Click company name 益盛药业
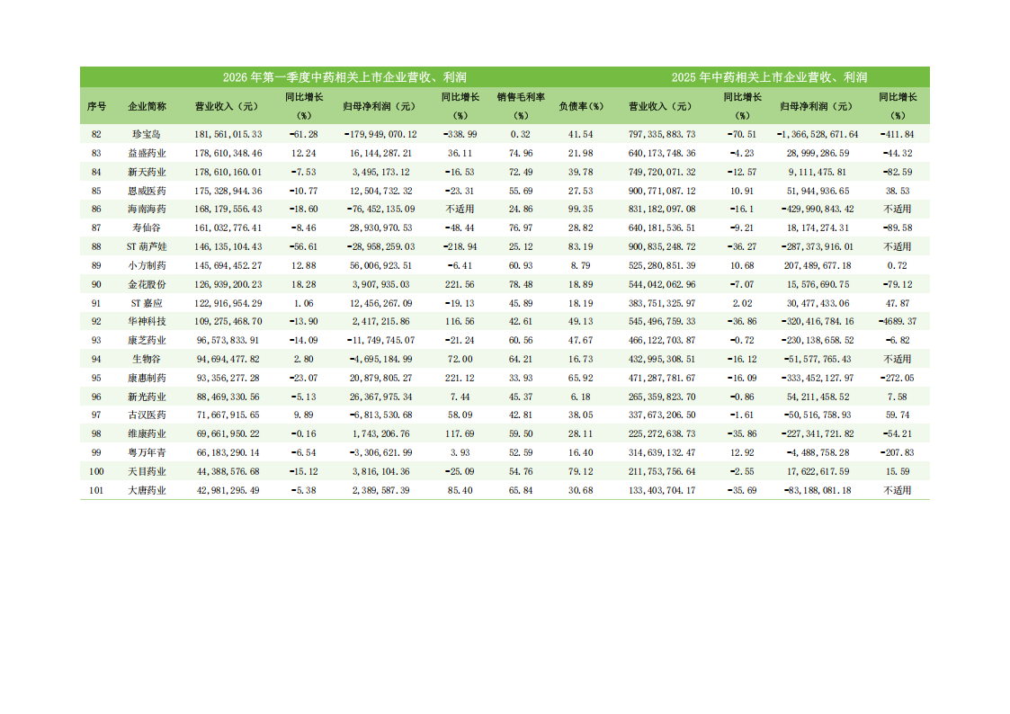The width and height of the screenshot is (1010, 714). tap(147, 153)
